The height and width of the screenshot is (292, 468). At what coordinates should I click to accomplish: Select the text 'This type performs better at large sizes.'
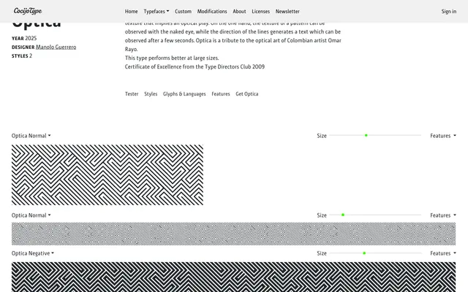point(172,58)
